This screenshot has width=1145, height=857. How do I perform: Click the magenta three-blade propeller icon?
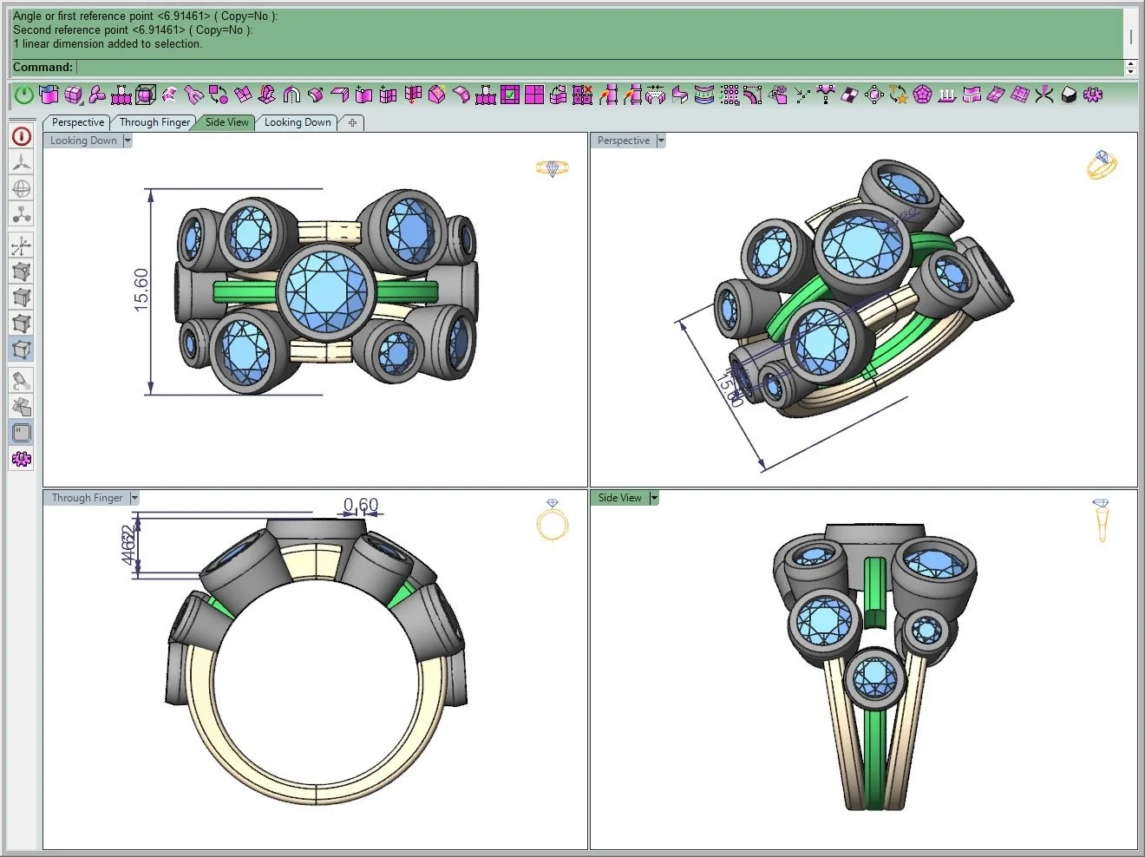coord(97,95)
